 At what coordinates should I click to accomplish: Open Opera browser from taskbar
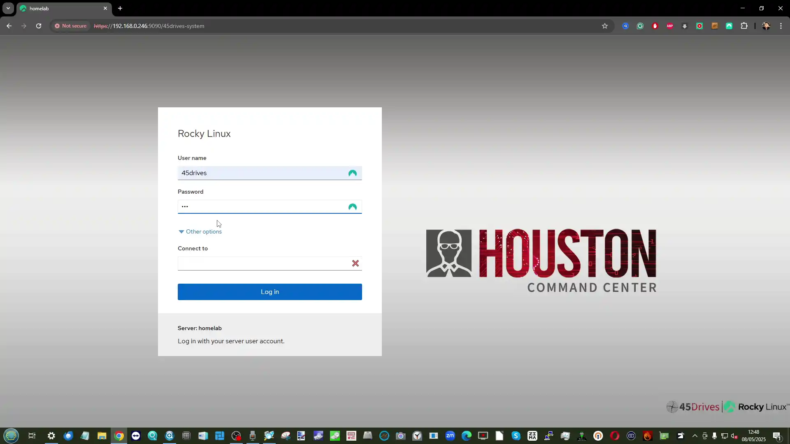click(615, 436)
